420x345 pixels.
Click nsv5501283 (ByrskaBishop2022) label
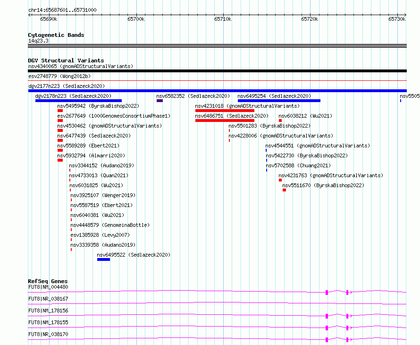pyautogui.click(x=269, y=126)
